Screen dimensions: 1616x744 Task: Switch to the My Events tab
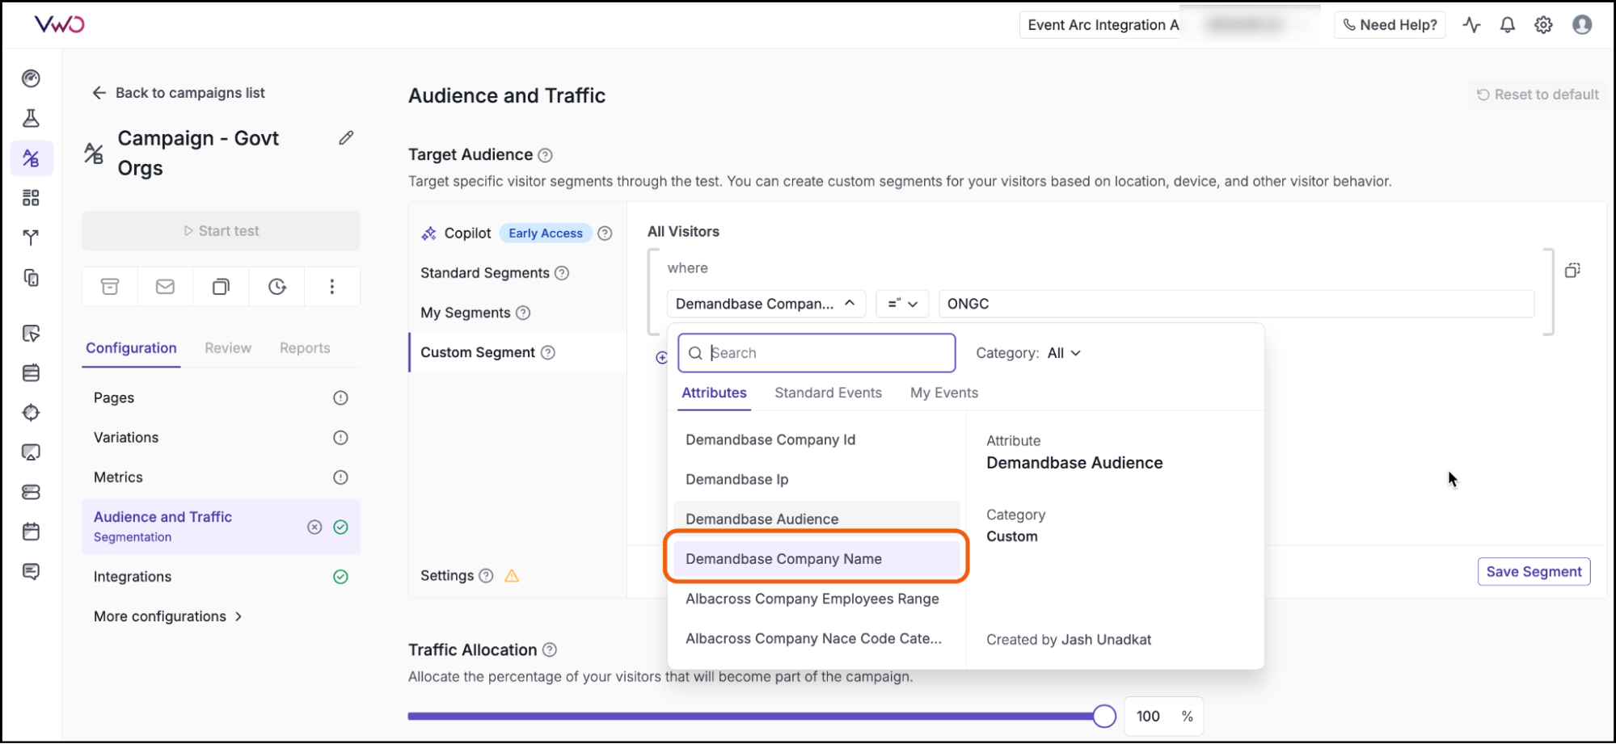(943, 393)
